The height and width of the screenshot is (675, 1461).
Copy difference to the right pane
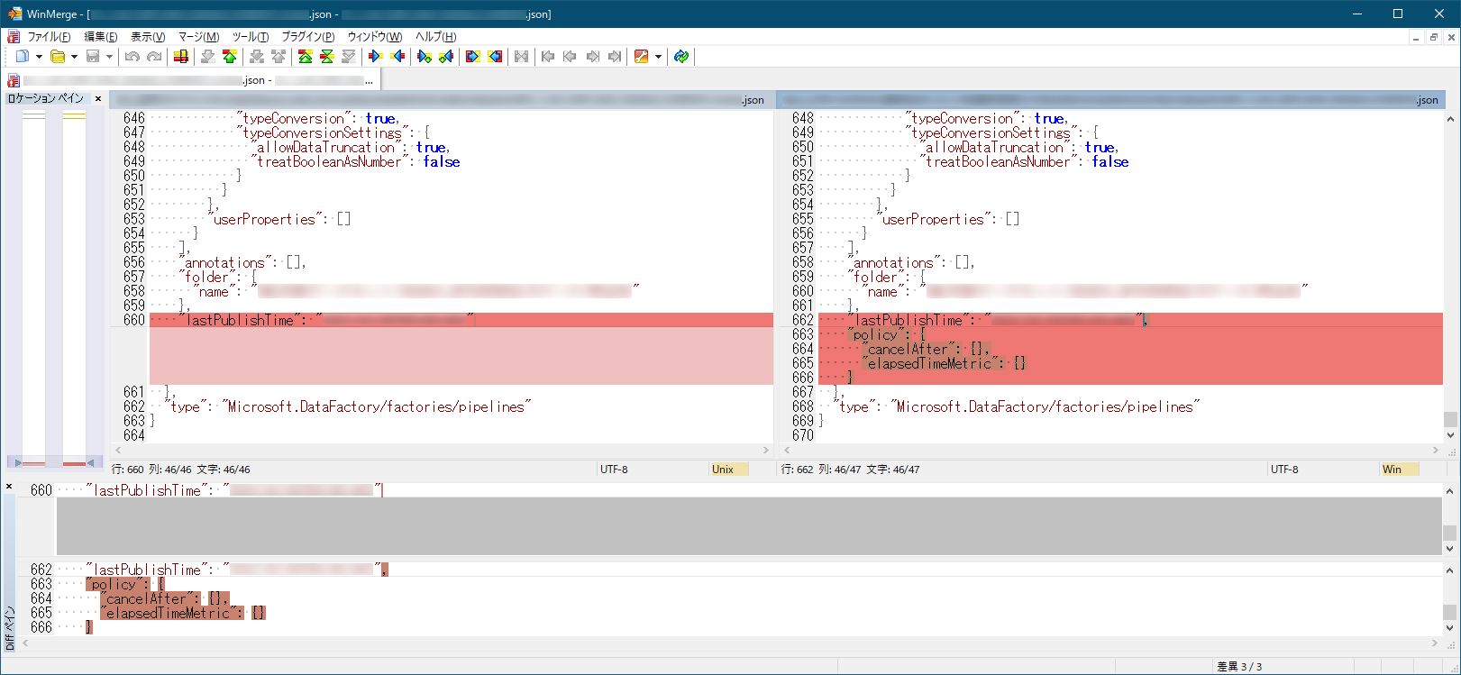(376, 57)
